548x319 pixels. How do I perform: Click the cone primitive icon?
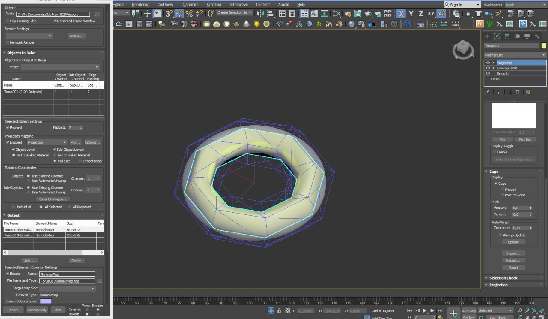(247, 24)
